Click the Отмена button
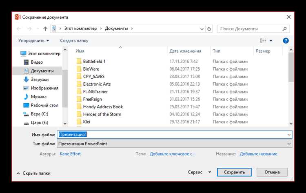 pos(272,172)
